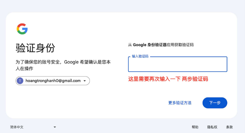245x133 pixels.
Task: Open the 更多验证方法 link
Action: (180, 103)
